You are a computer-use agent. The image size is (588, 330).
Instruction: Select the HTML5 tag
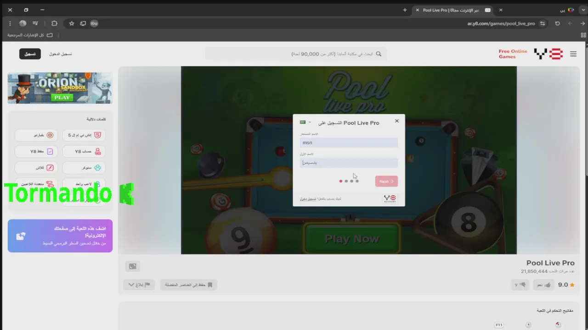point(84,135)
